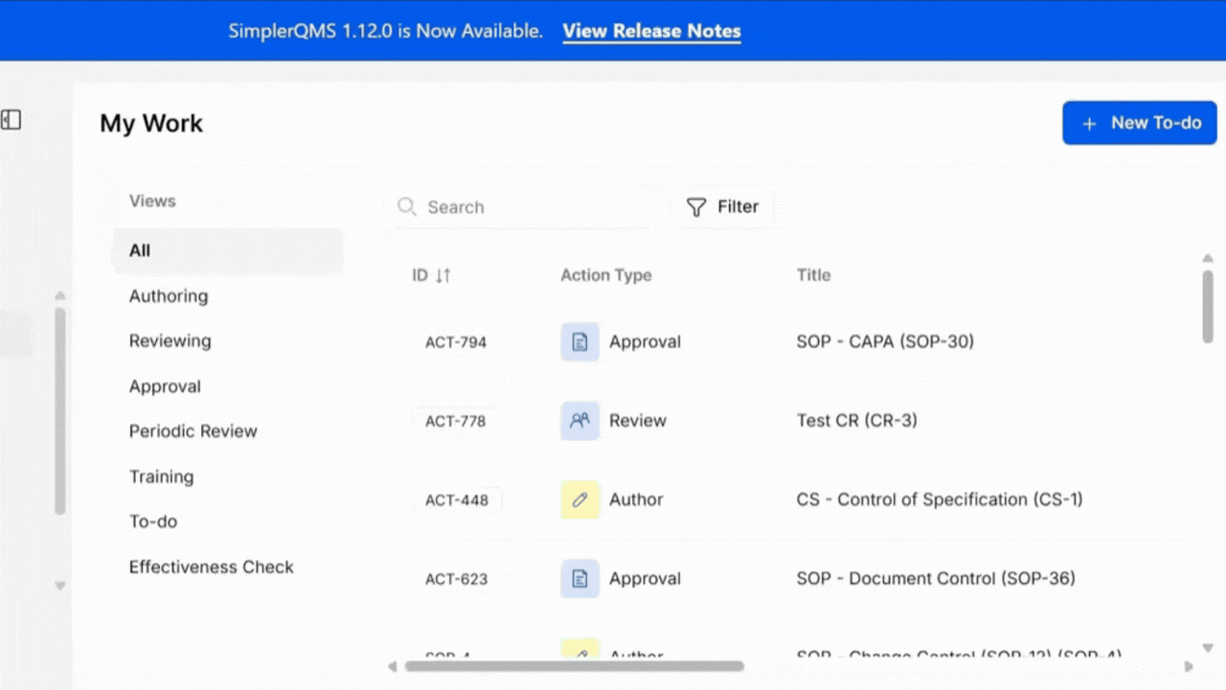The width and height of the screenshot is (1226, 690).
Task: Open the Reviewing view
Action: (x=170, y=341)
